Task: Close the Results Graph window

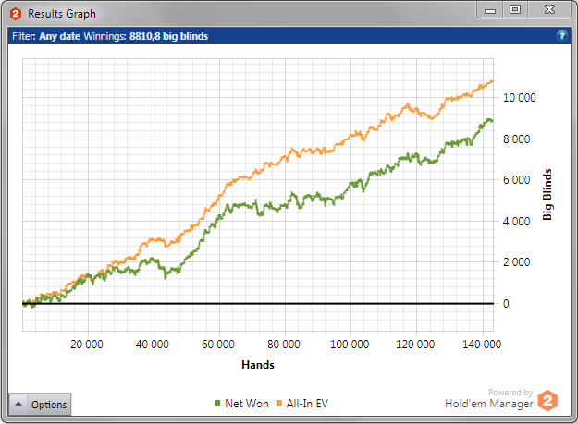Action: [x=549, y=10]
